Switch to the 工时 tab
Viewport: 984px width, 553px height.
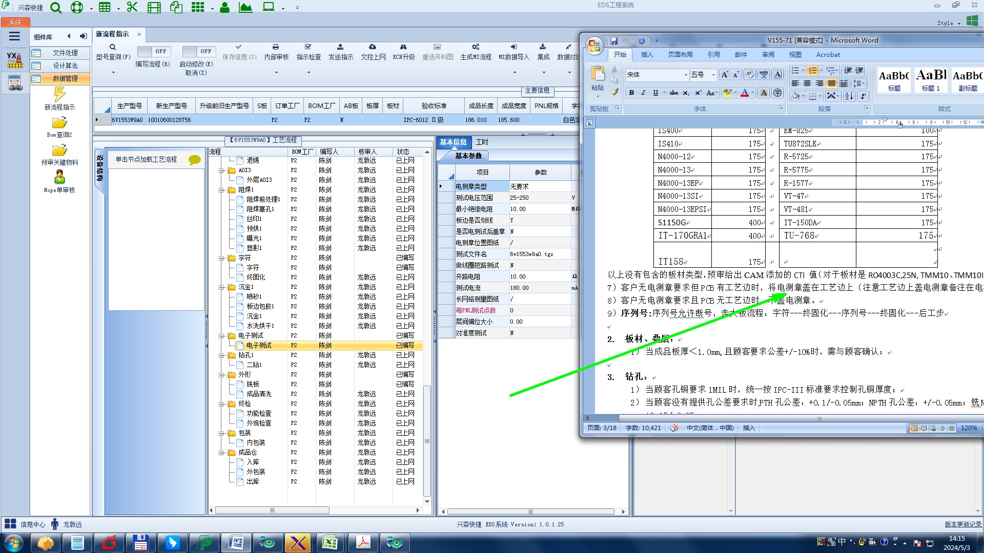482,142
